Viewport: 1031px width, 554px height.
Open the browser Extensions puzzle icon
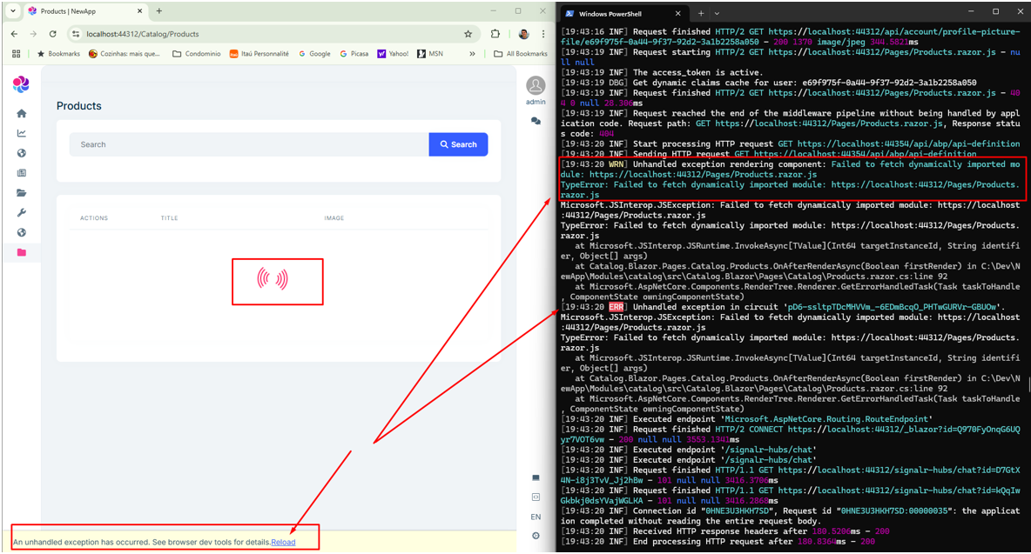[495, 34]
